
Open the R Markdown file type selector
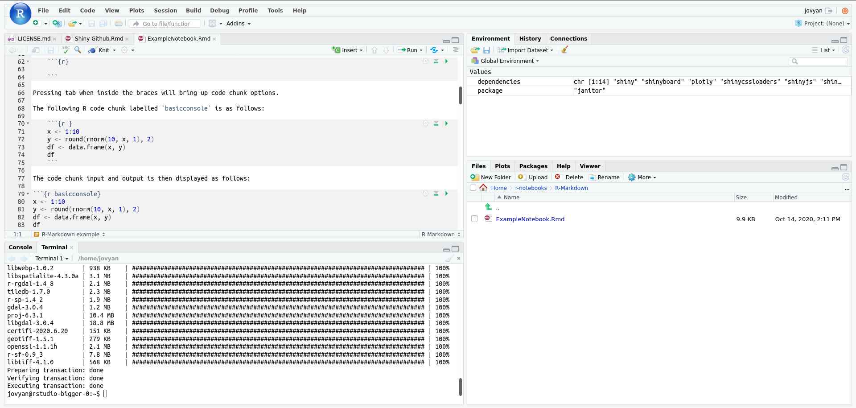point(441,234)
